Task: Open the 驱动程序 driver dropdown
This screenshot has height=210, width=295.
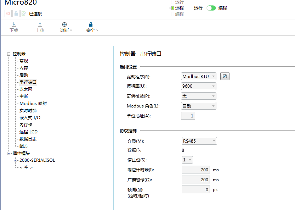Action: pyautogui.click(x=198, y=76)
